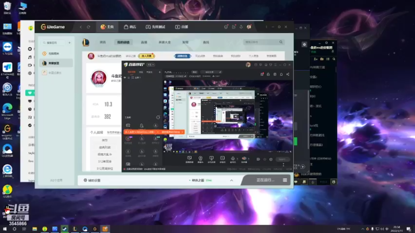Go back in WeGame navigation
The image size is (415, 233).
(x=81, y=27)
